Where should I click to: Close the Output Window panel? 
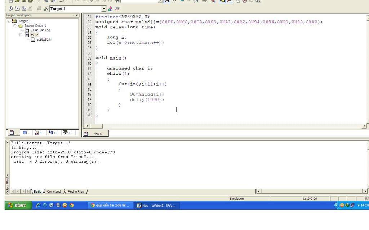[x=7, y=142]
